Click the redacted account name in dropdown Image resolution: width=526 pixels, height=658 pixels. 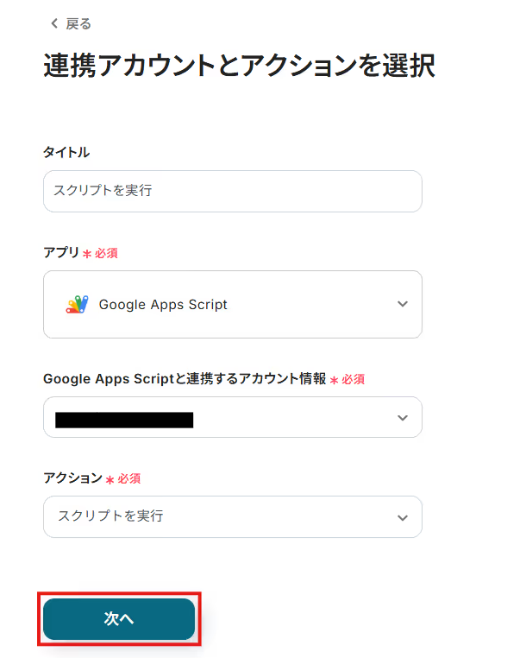pyautogui.click(x=123, y=421)
